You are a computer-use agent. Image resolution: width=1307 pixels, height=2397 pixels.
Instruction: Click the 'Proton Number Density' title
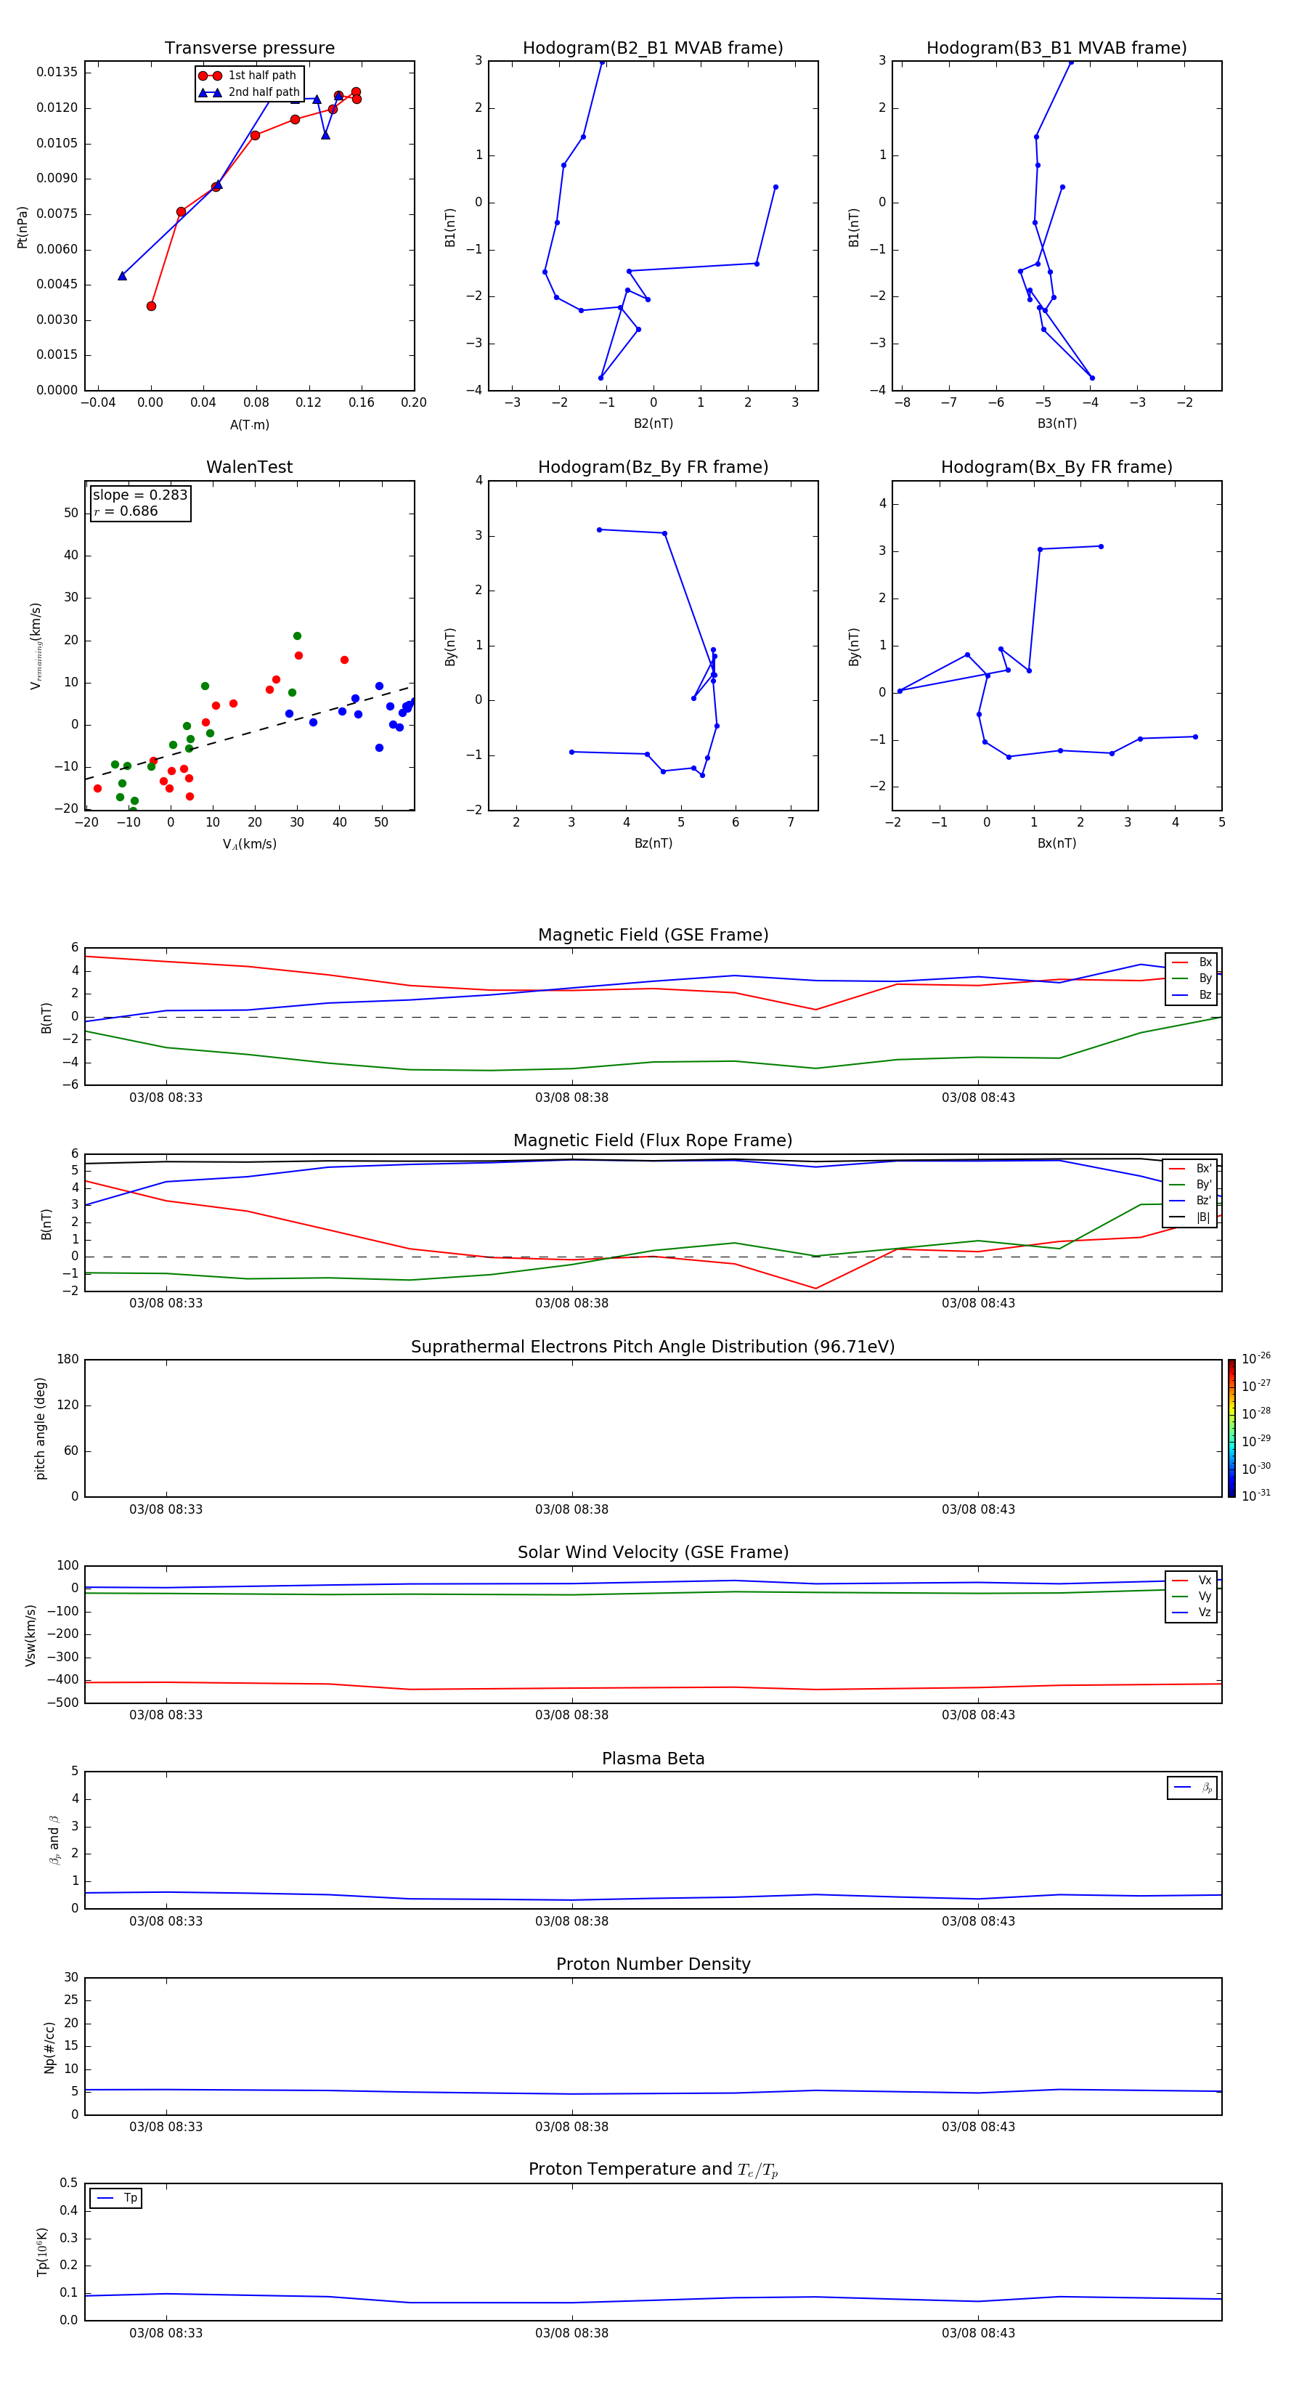[x=653, y=1964]
